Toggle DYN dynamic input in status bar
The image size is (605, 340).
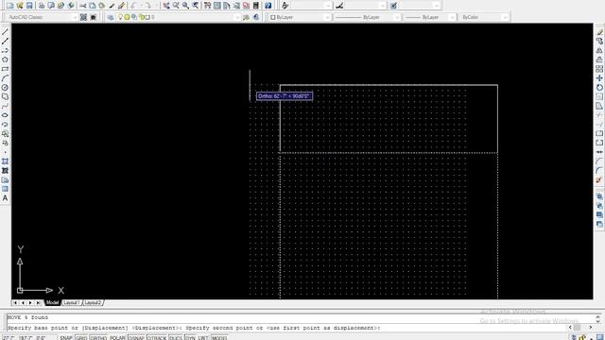pos(190,338)
